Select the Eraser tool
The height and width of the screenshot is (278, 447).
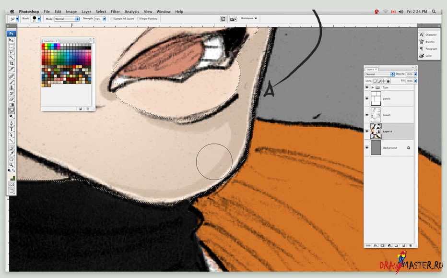click(x=12, y=99)
